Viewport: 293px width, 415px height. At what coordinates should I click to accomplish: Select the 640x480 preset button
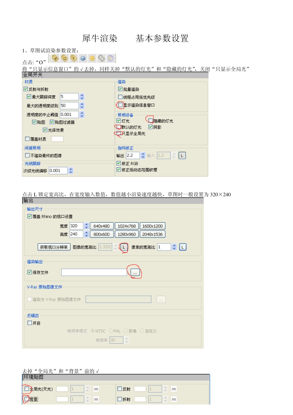click(x=101, y=226)
